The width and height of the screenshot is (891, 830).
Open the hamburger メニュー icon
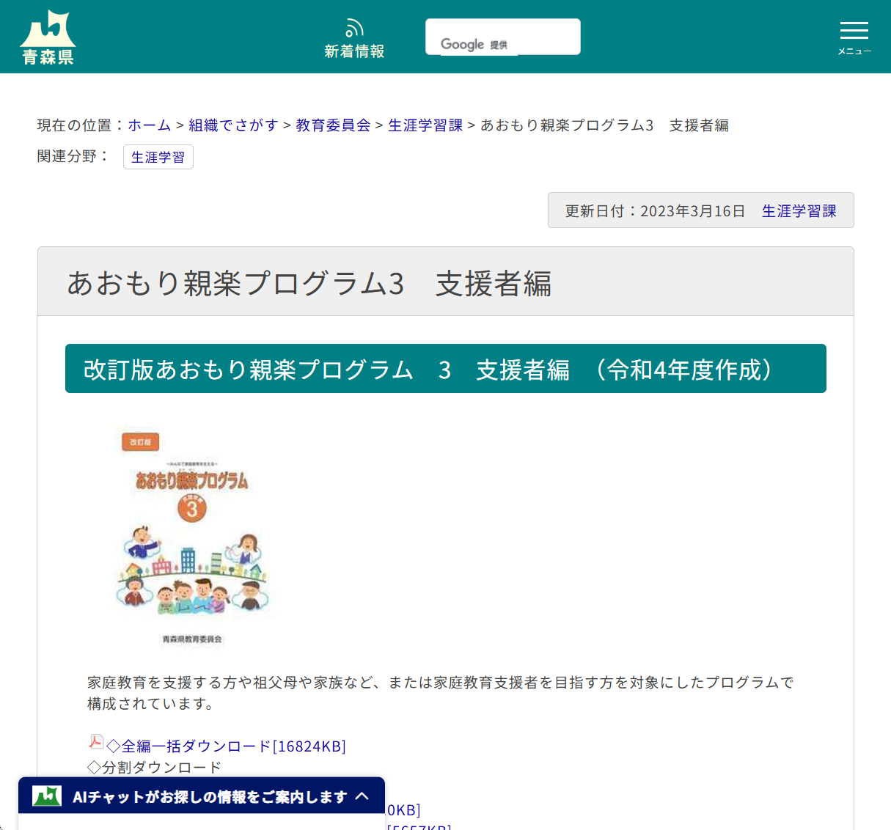[853, 30]
